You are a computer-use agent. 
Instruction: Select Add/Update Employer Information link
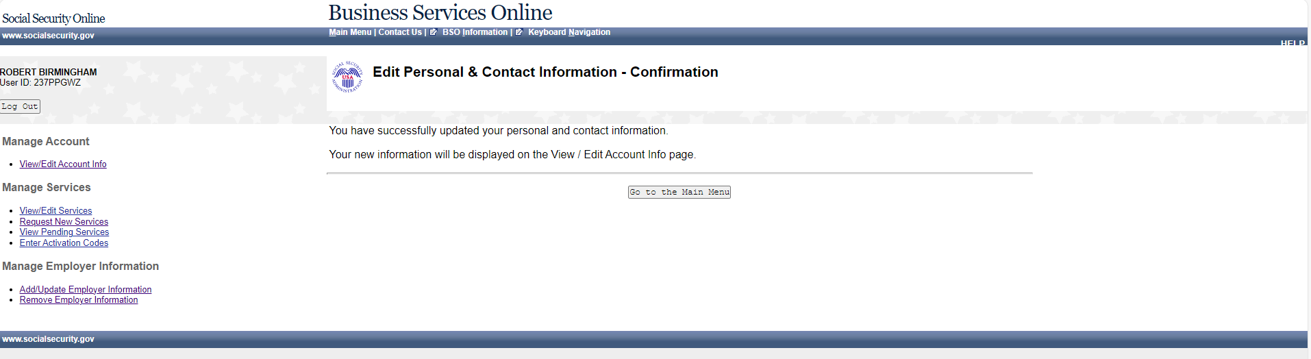click(x=86, y=290)
